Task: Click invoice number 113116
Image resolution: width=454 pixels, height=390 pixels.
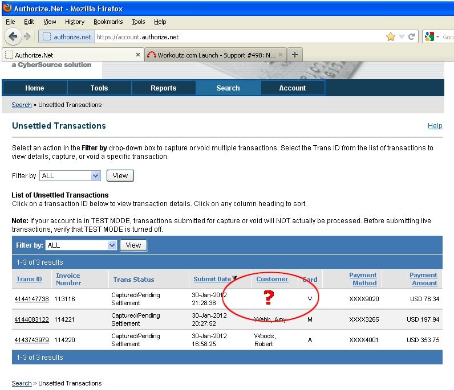Action: [x=64, y=299]
